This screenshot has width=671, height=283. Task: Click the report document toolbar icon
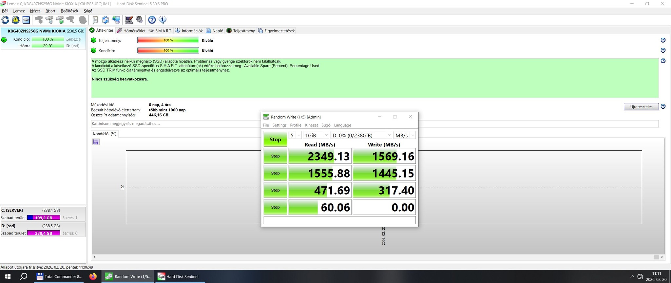[x=95, y=20]
